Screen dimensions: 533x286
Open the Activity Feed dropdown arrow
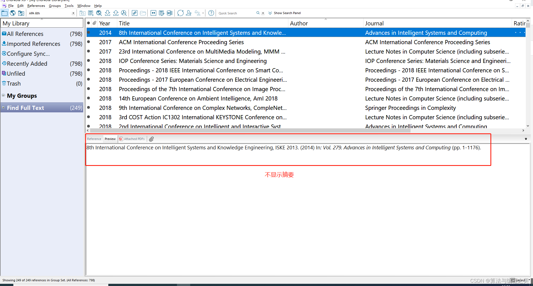click(203, 13)
